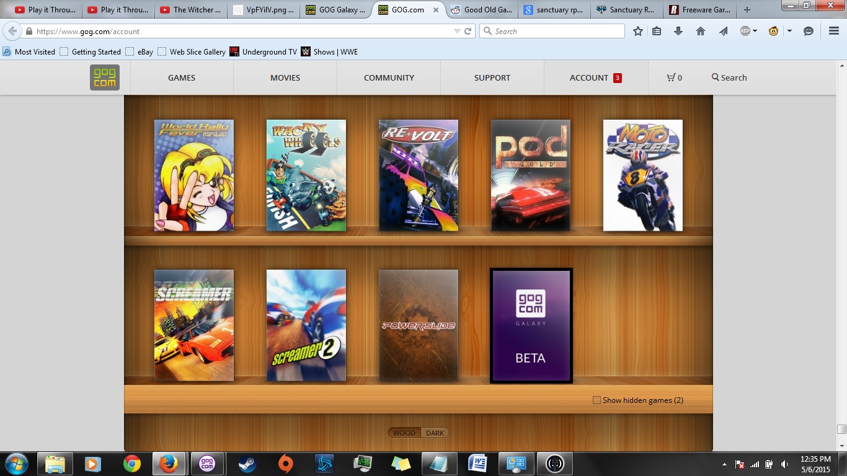847x476 pixels.
Task: Open the URL history dropdown arrow
Action: point(457,31)
